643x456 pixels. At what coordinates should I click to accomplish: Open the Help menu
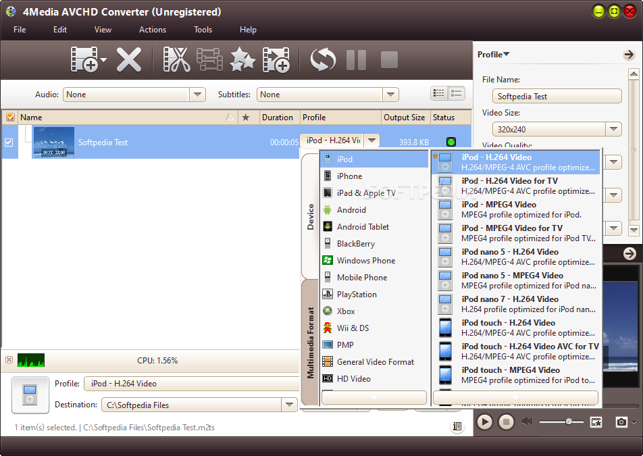click(248, 30)
